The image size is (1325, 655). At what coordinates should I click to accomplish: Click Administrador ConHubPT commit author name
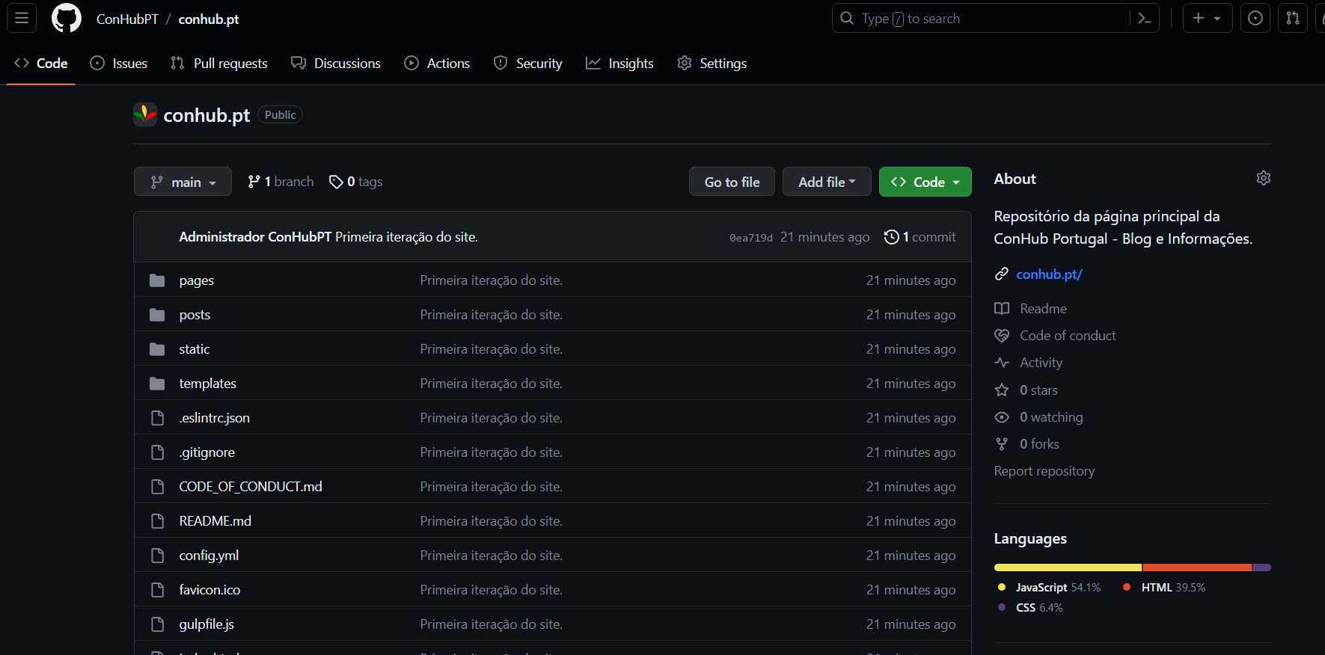click(255, 237)
